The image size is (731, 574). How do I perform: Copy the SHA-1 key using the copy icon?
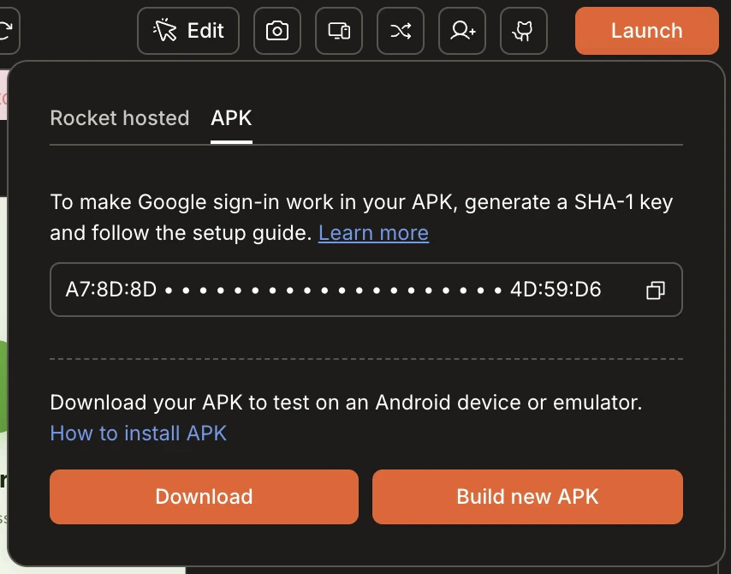(x=656, y=290)
